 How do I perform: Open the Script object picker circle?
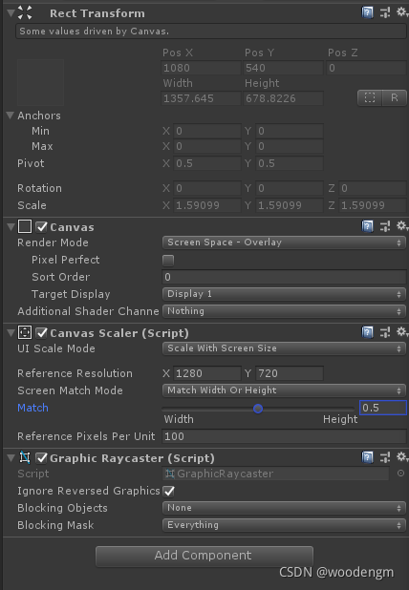coord(400,474)
